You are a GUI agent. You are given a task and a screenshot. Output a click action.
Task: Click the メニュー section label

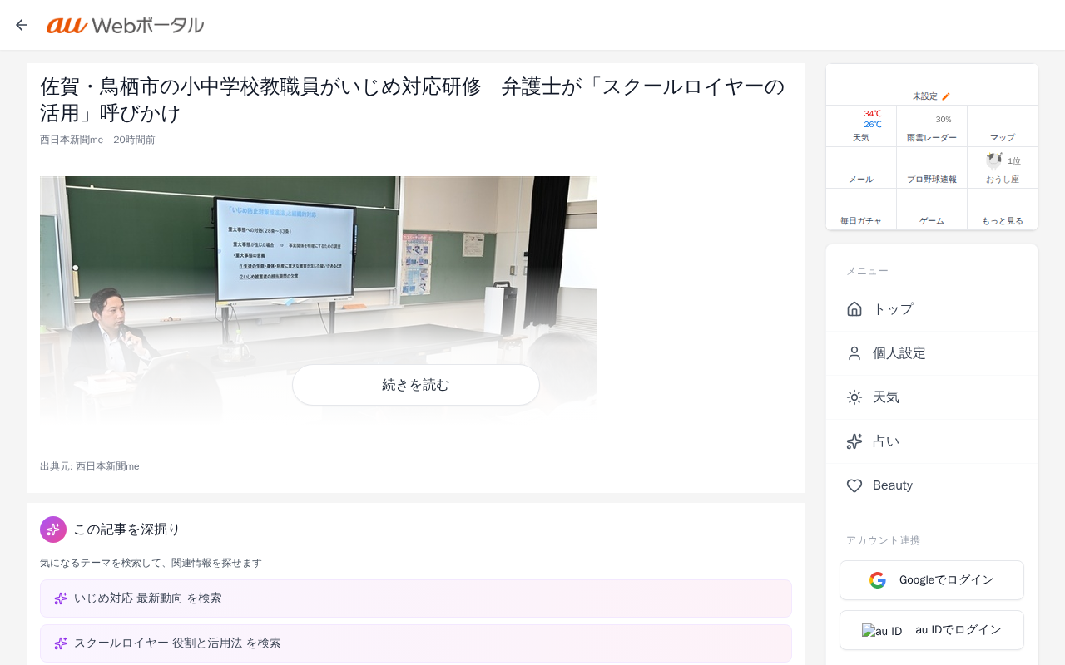(x=867, y=271)
